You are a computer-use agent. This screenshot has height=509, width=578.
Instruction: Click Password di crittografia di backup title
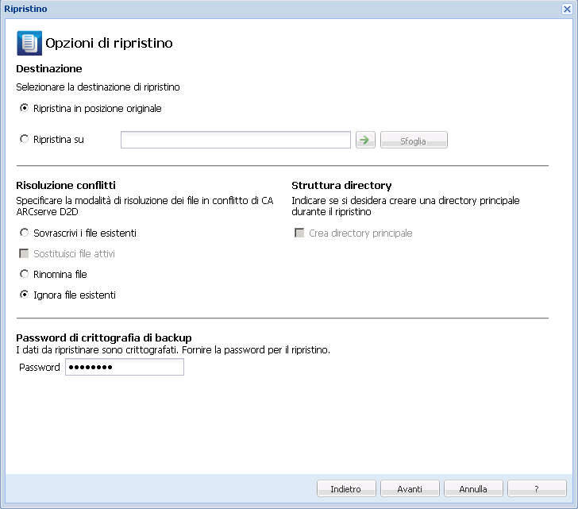coord(104,337)
